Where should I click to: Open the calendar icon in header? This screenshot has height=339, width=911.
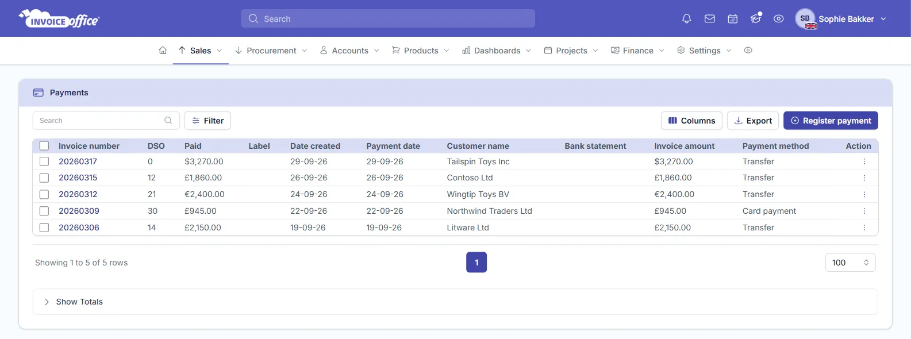pyautogui.click(x=733, y=19)
